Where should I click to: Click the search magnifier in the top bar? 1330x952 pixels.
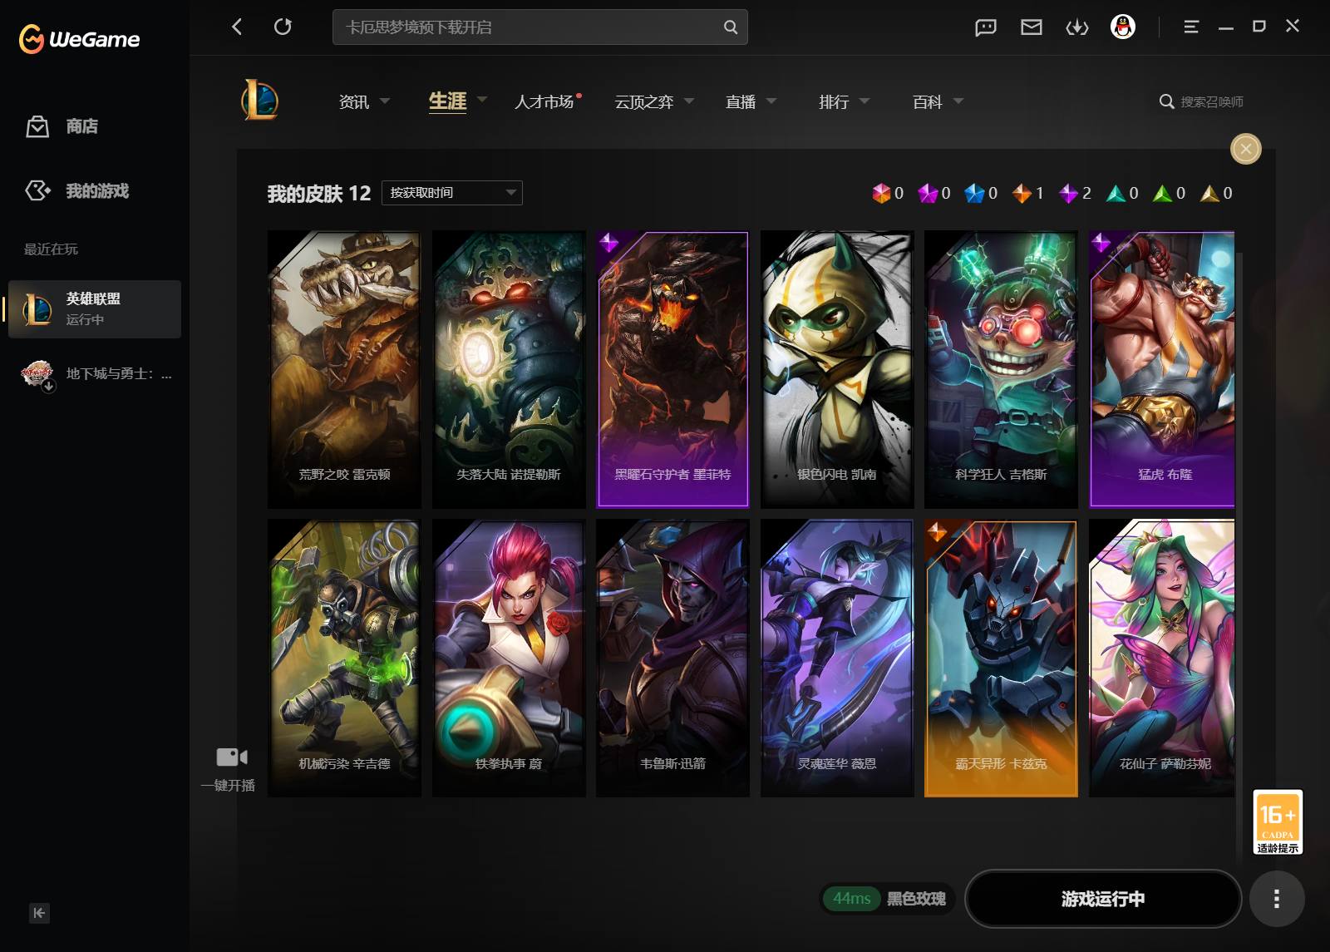(x=731, y=27)
